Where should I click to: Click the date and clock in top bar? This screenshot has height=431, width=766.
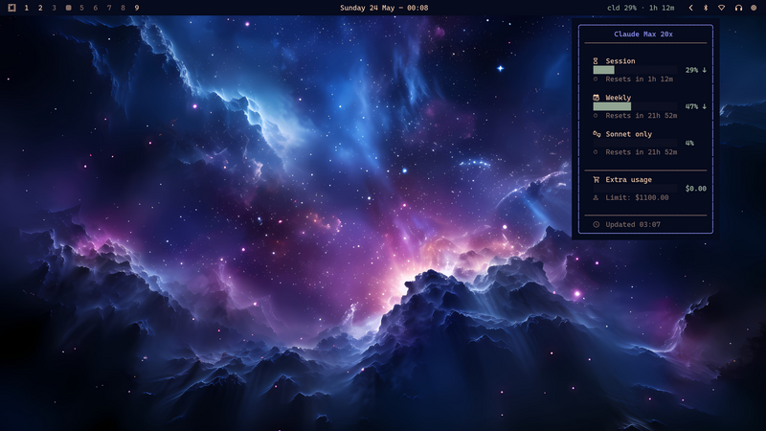coord(384,8)
